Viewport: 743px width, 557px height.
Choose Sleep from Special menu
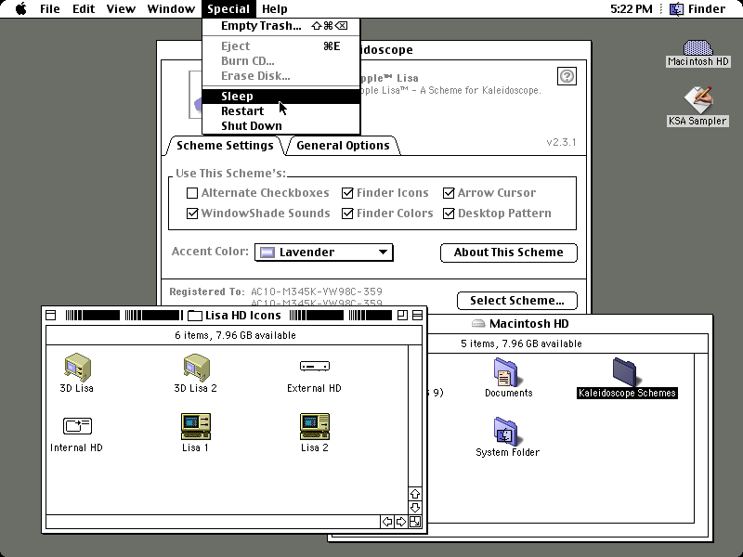point(281,97)
